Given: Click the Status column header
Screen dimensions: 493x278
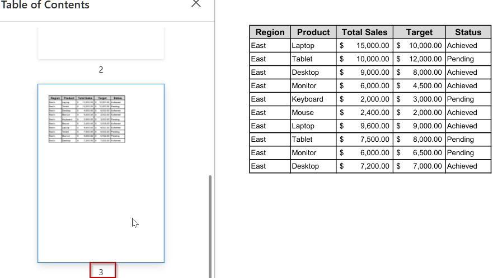Looking at the screenshot, I should point(468,32).
